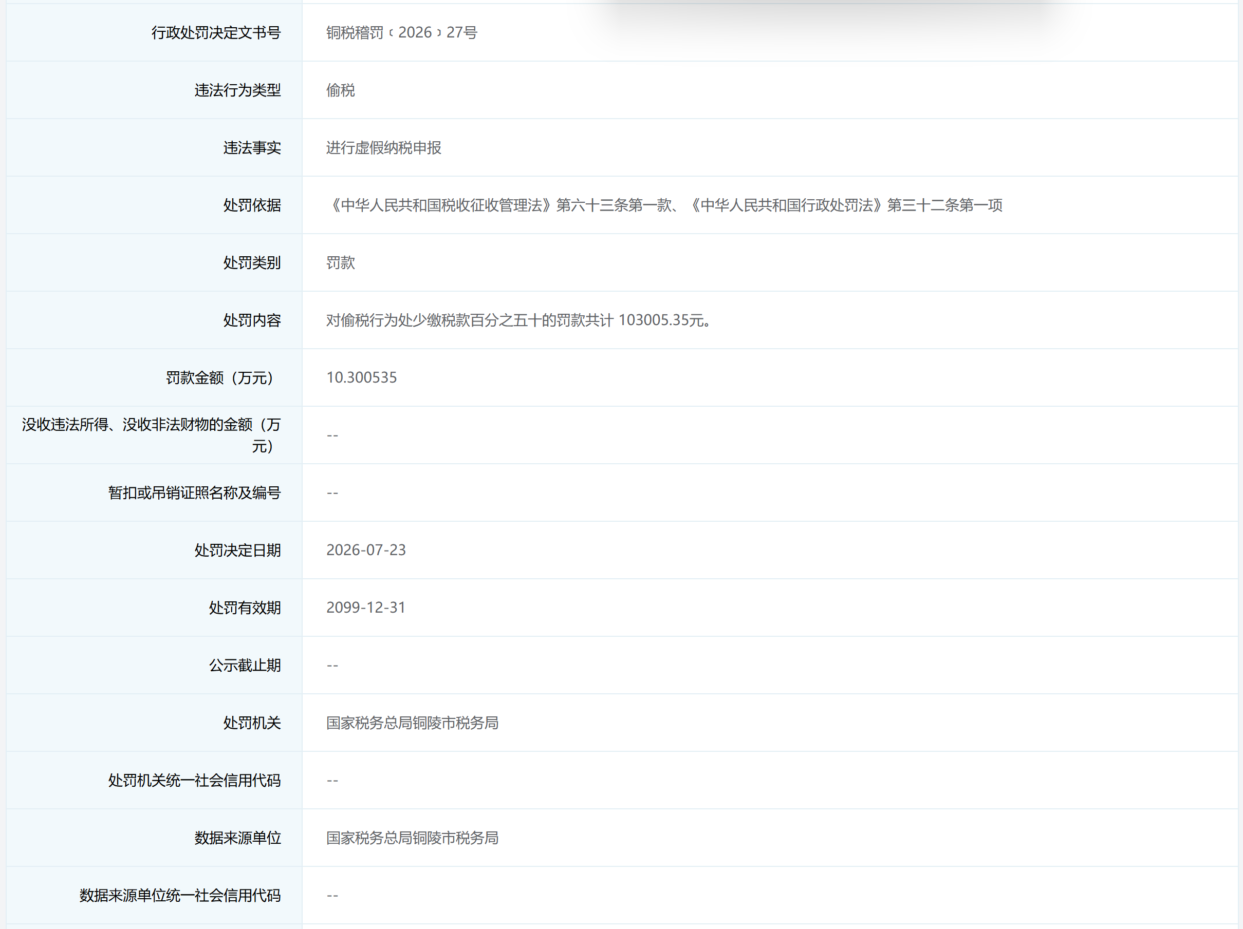This screenshot has width=1243, height=929.
Task: Click the 处罚机关 label
Action: 252,723
